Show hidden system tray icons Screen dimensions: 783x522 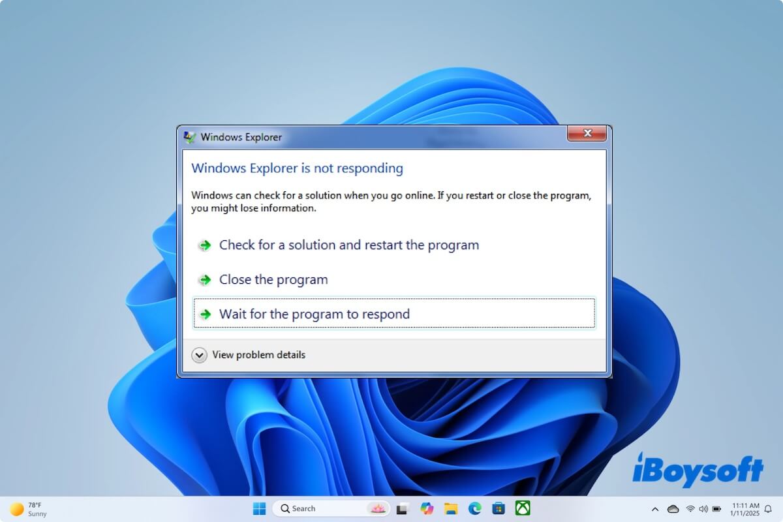(655, 509)
